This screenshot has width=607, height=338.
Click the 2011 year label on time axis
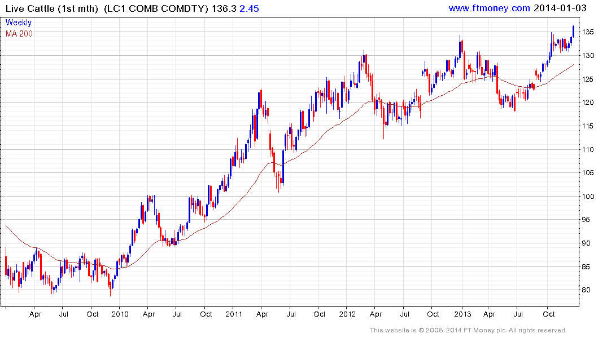click(234, 314)
